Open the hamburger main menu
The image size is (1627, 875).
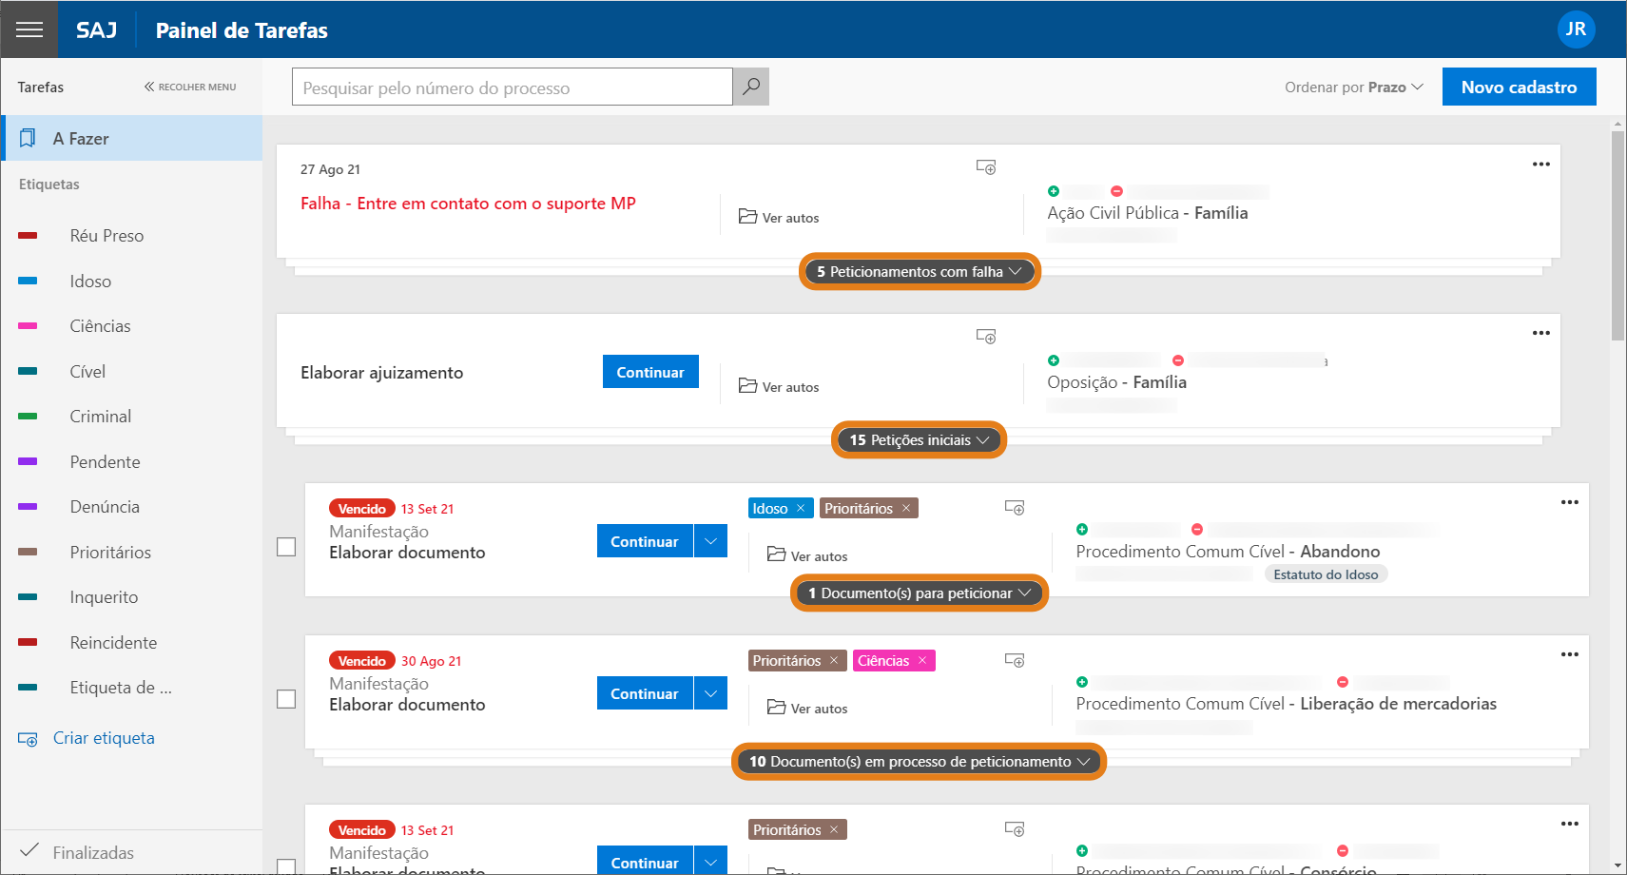(x=29, y=29)
